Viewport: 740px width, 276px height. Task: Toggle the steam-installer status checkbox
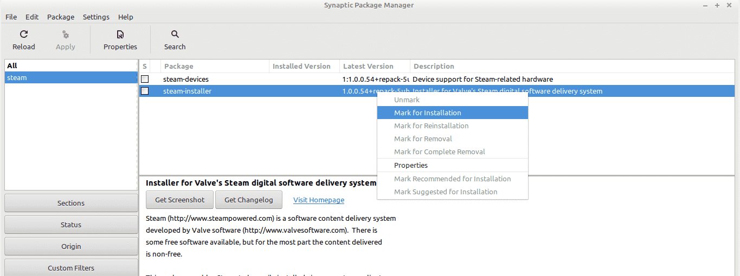click(x=145, y=91)
